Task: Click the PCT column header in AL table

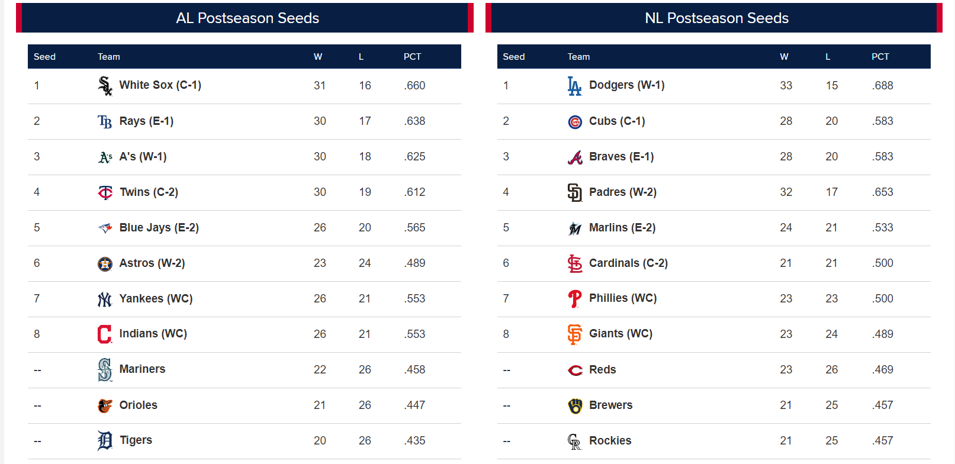Action: coord(412,57)
